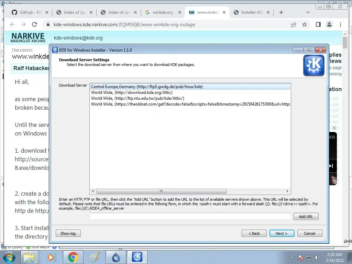This screenshot has height=264, width=352.
Task: Bookmark this page with star icon
Action: [305, 24]
